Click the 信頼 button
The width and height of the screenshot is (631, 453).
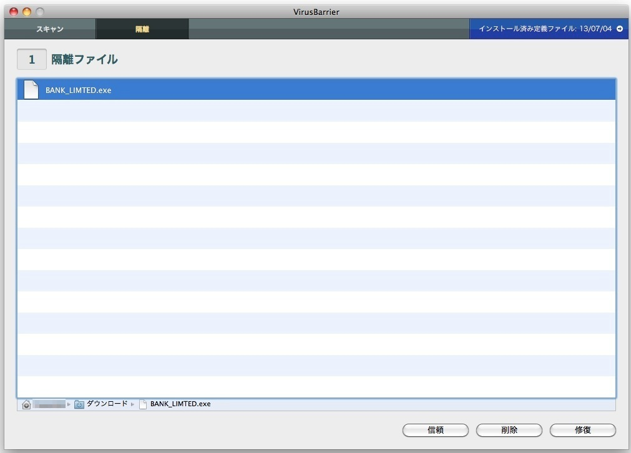[x=436, y=430]
